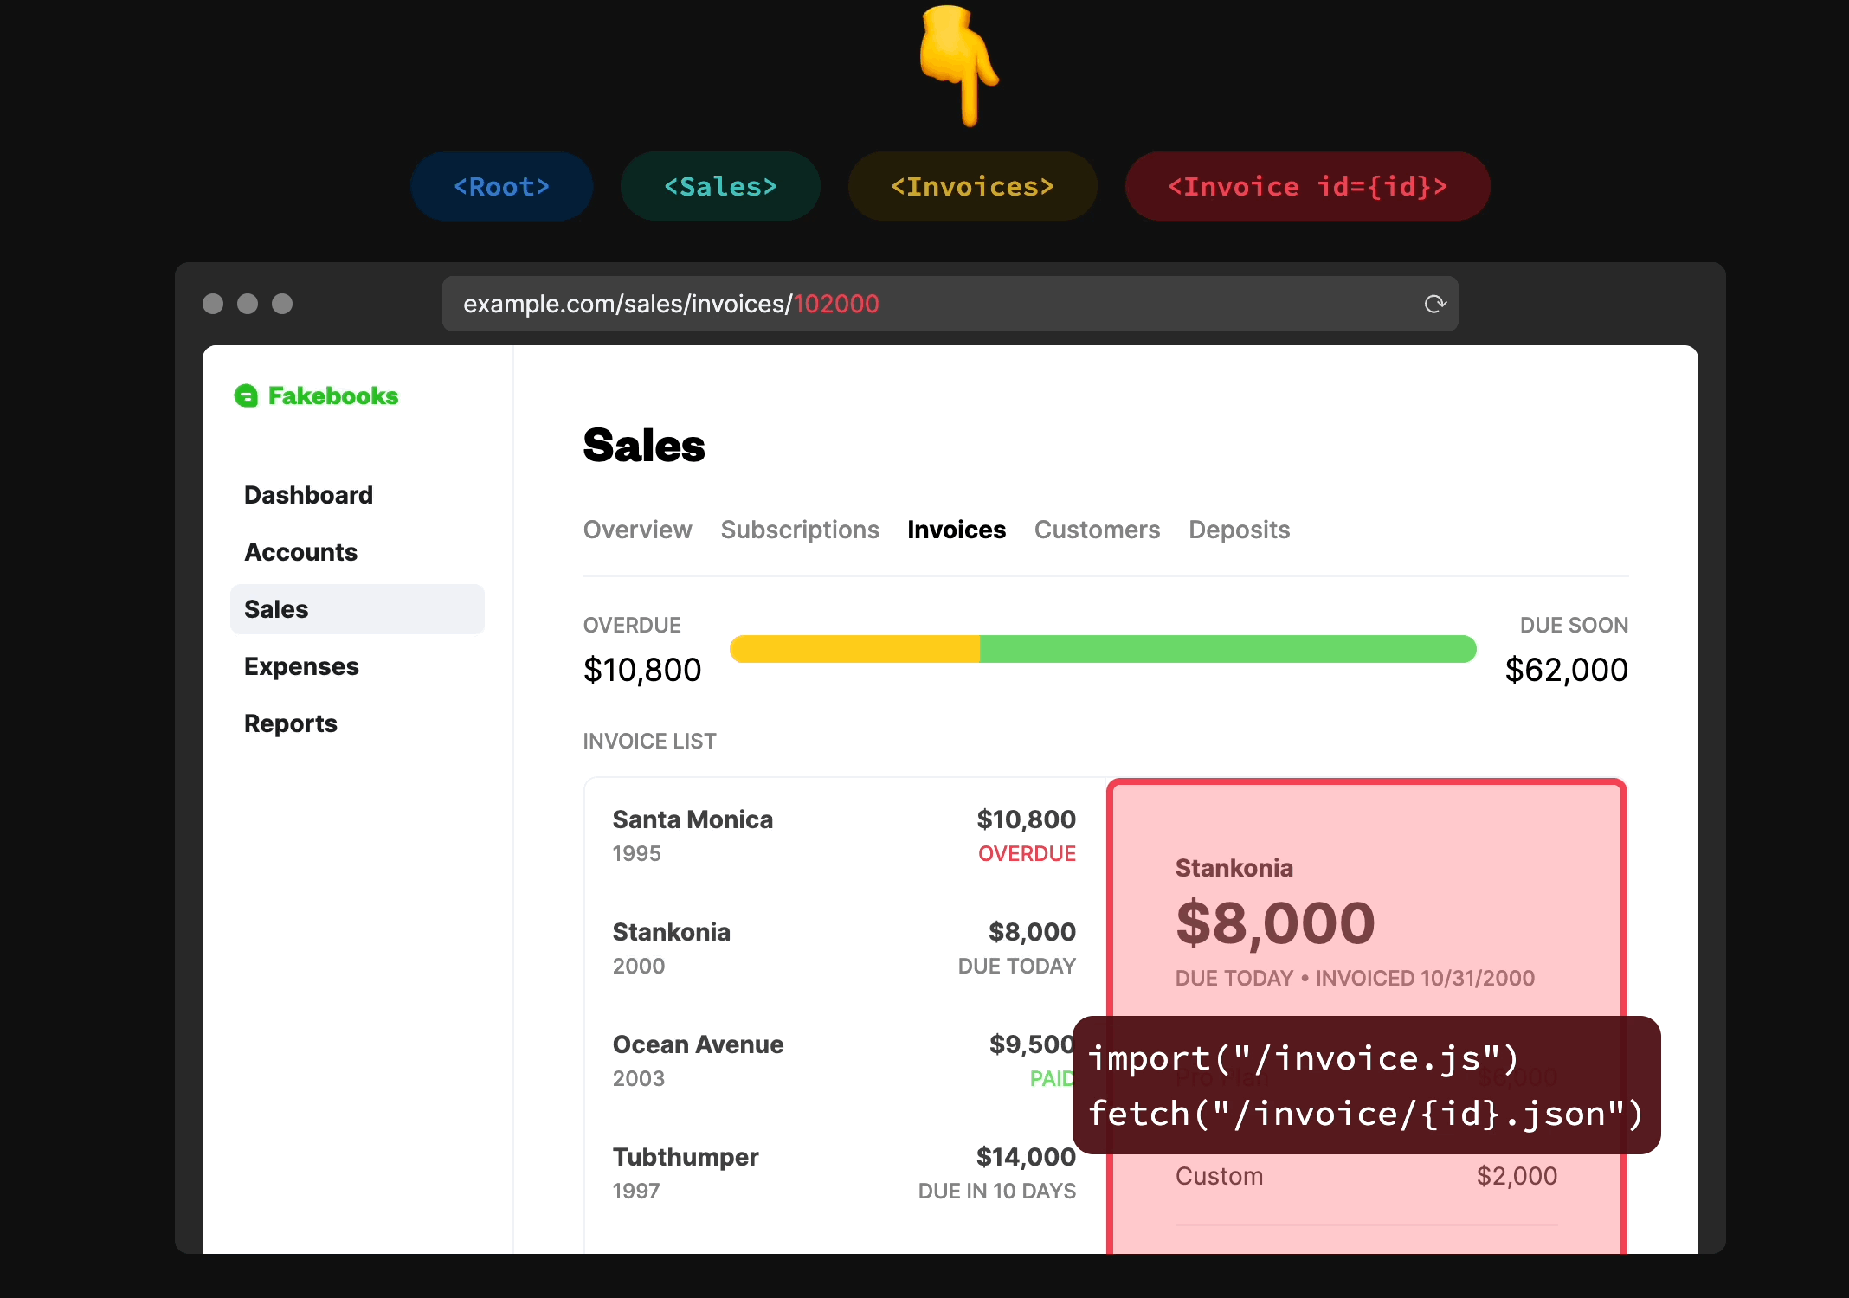
Task: Select the <Invoice id={id}> pill
Action: click(x=1306, y=186)
